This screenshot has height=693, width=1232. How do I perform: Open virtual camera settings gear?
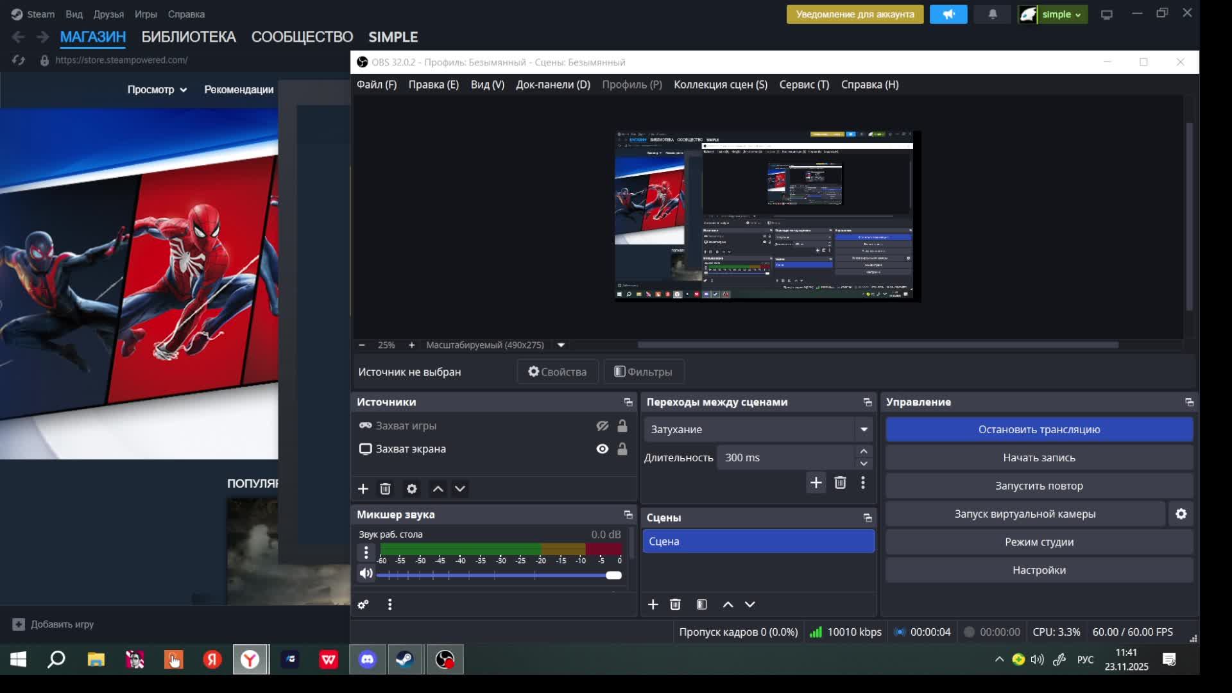click(1181, 514)
